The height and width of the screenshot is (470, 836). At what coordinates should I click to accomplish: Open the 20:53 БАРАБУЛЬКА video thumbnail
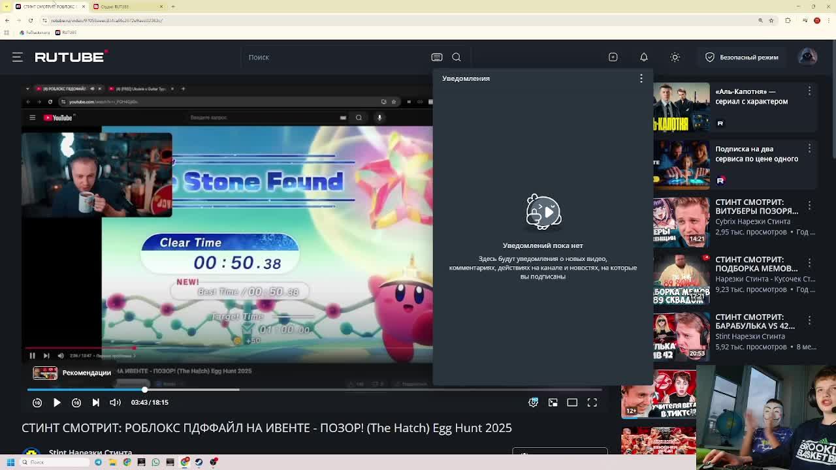pyautogui.click(x=681, y=337)
